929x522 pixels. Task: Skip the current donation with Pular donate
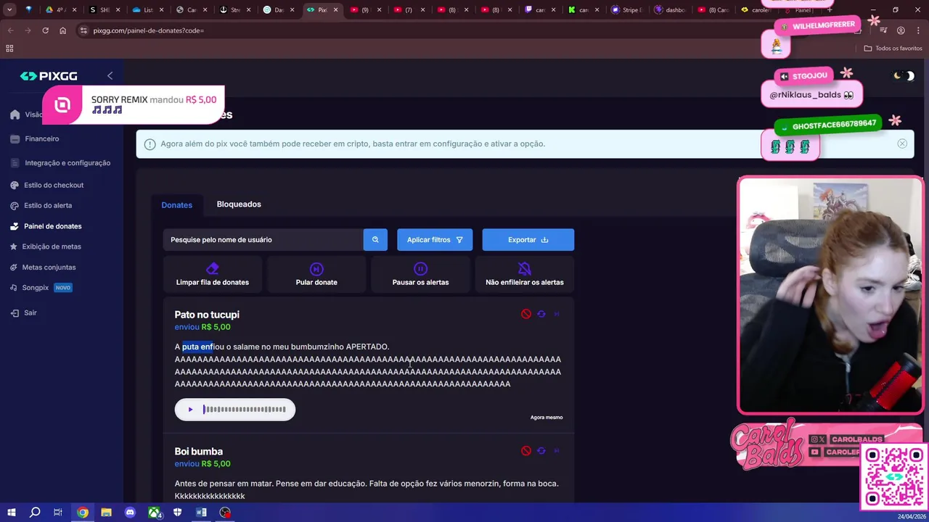point(316,275)
